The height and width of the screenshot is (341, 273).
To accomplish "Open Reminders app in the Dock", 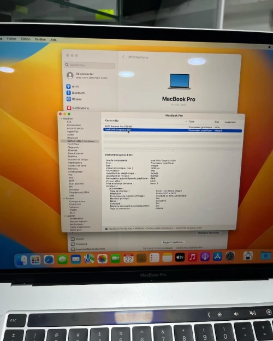I will (x=155, y=258).
